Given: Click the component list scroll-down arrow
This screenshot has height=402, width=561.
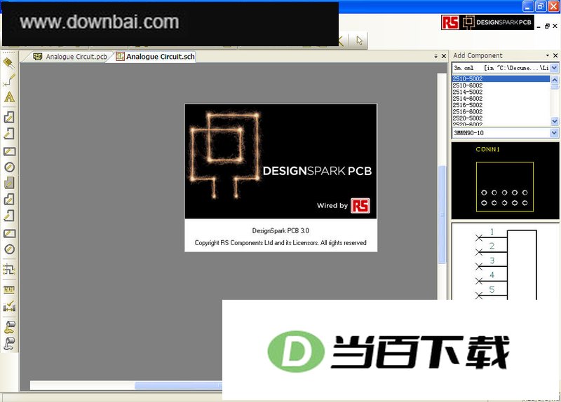Looking at the screenshot, I should tap(555, 121).
